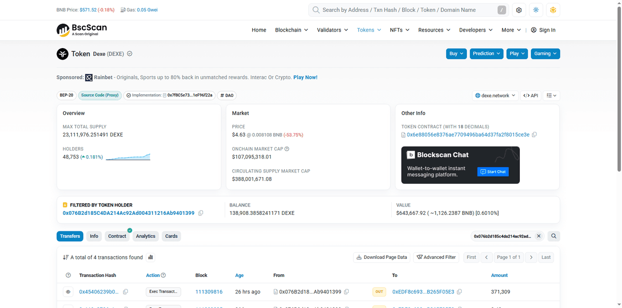622x308 pixels.
Task: Click the Last page button
Action: pos(546,257)
